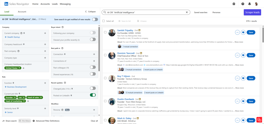
Task: Remove the ceo job title chip
Action: tap(24, 97)
